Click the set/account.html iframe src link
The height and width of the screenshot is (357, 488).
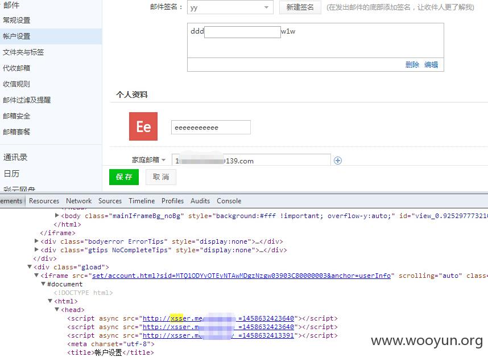coord(241,276)
